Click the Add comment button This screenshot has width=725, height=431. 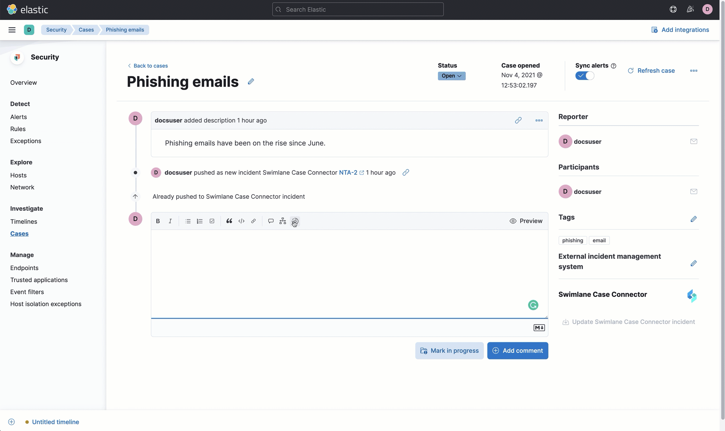[518, 350]
